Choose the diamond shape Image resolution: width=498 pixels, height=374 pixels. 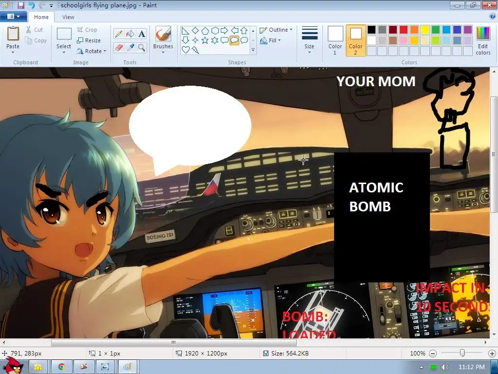coord(196,31)
